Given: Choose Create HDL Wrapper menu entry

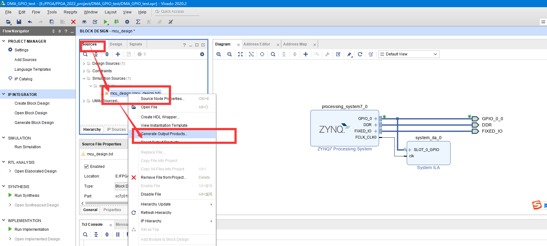Looking at the screenshot, I should click(x=160, y=117).
